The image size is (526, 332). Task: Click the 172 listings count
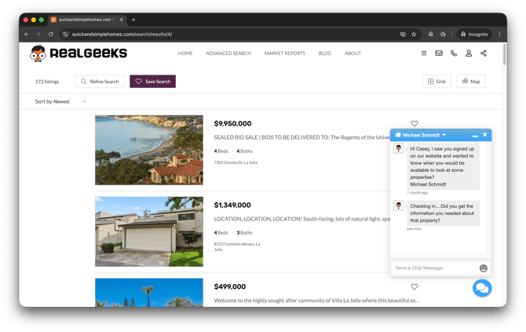point(47,82)
